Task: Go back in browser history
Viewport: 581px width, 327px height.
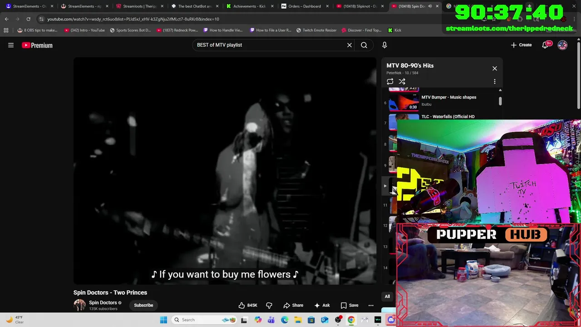Action: tap(6, 19)
